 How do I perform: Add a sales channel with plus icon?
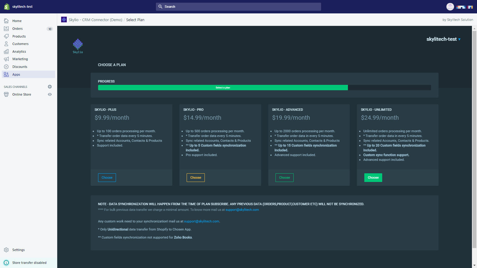50,87
